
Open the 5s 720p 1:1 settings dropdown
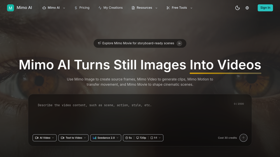pyautogui.click(x=143, y=138)
